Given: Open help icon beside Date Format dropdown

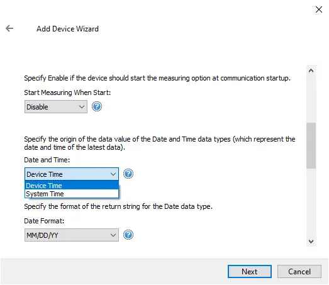Looking at the screenshot, I should 128,235.
